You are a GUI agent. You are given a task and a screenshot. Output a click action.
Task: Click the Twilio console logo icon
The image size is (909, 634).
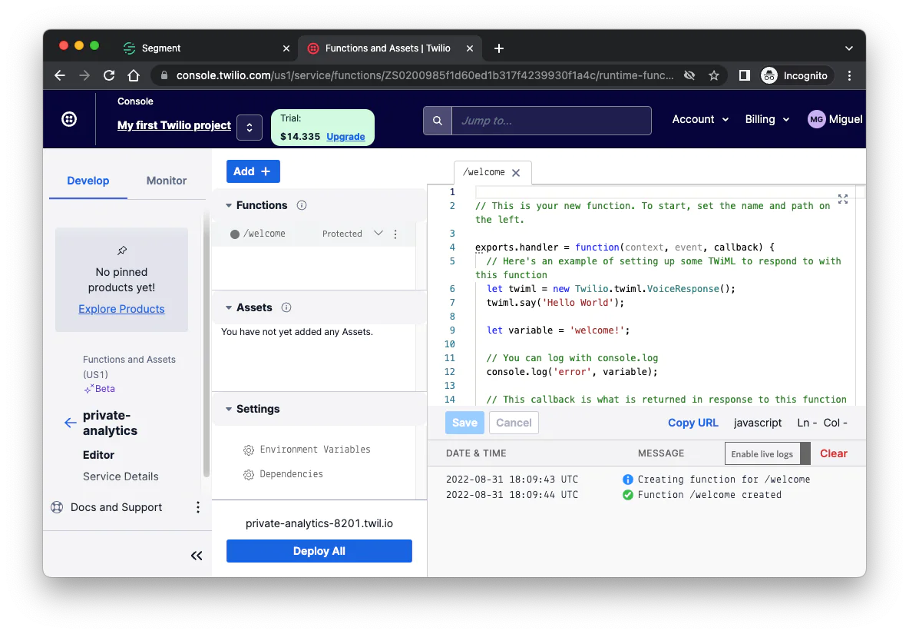[70, 119]
